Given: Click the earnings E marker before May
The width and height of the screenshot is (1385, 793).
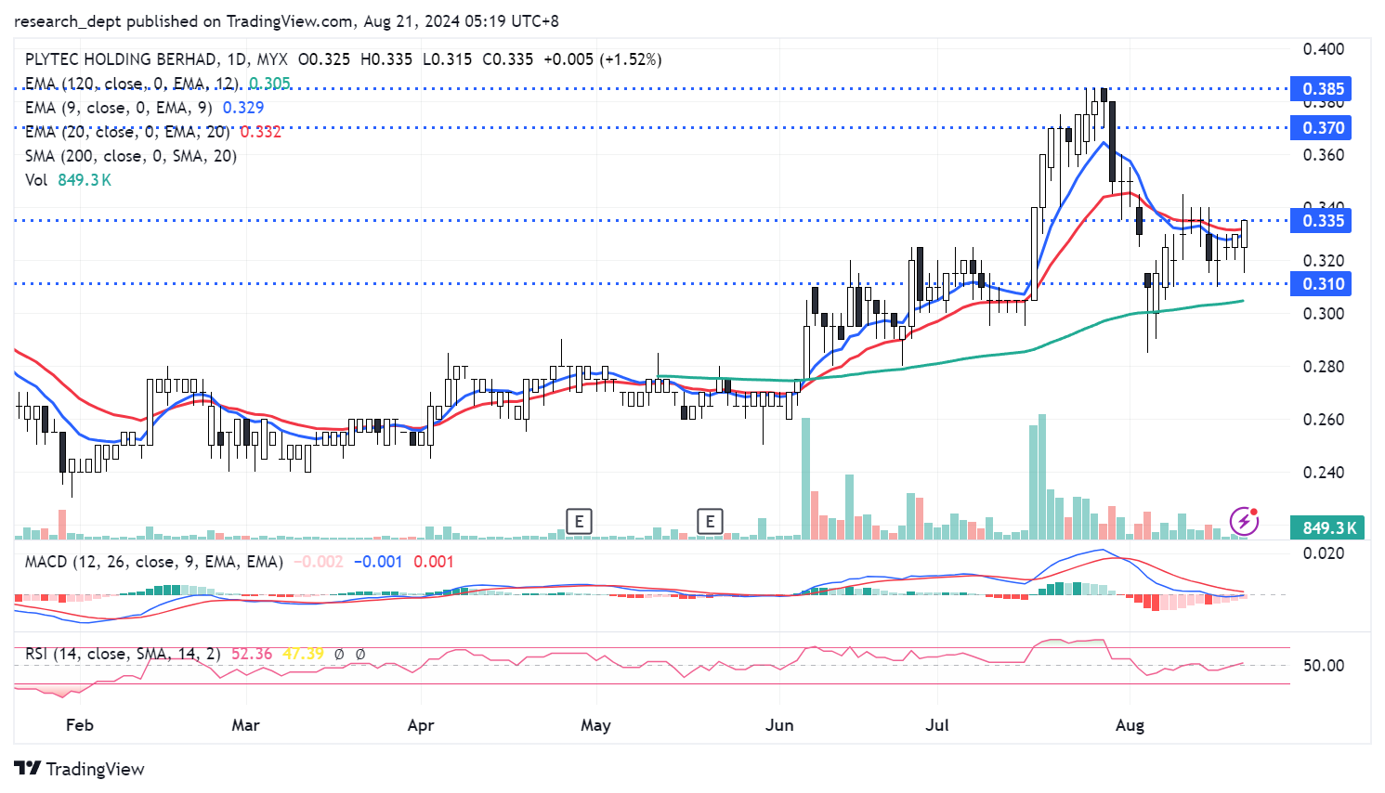Looking at the screenshot, I should pos(579,521).
